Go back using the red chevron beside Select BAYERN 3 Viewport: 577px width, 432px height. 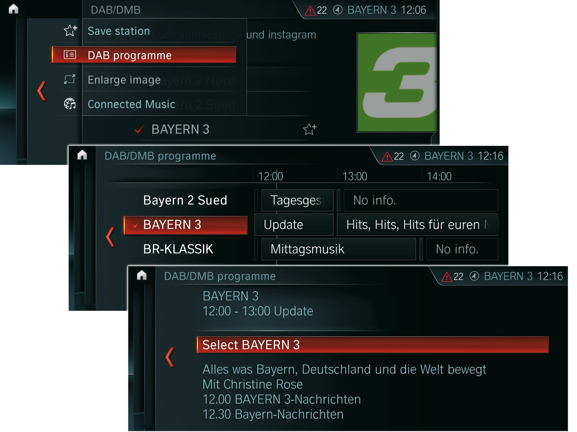coord(170,357)
